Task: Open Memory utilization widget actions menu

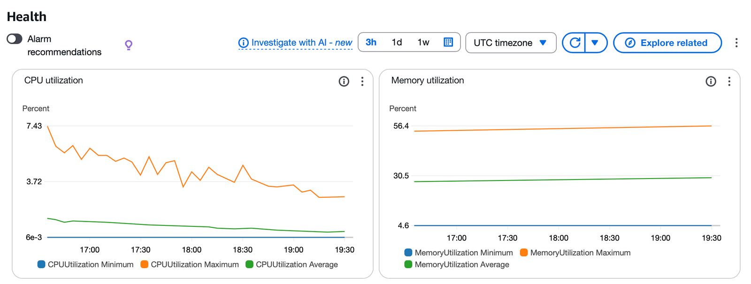Action: [x=729, y=82]
